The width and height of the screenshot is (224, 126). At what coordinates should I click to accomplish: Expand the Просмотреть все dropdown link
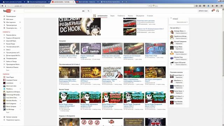pyautogui.click(x=182, y=22)
